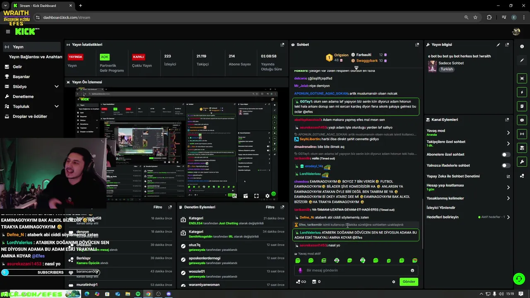Pop out the Kanal Eylemleri panel
This screenshot has width=530, height=298.
(x=507, y=120)
